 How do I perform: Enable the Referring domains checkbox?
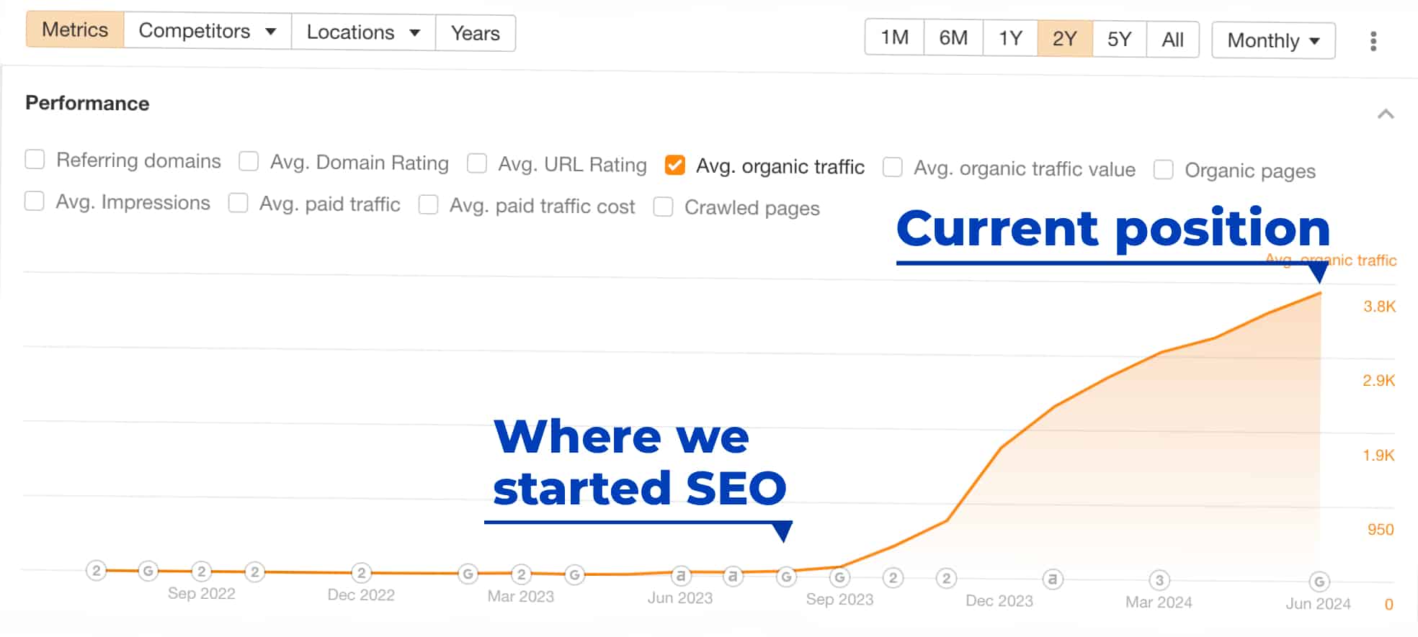(x=35, y=159)
